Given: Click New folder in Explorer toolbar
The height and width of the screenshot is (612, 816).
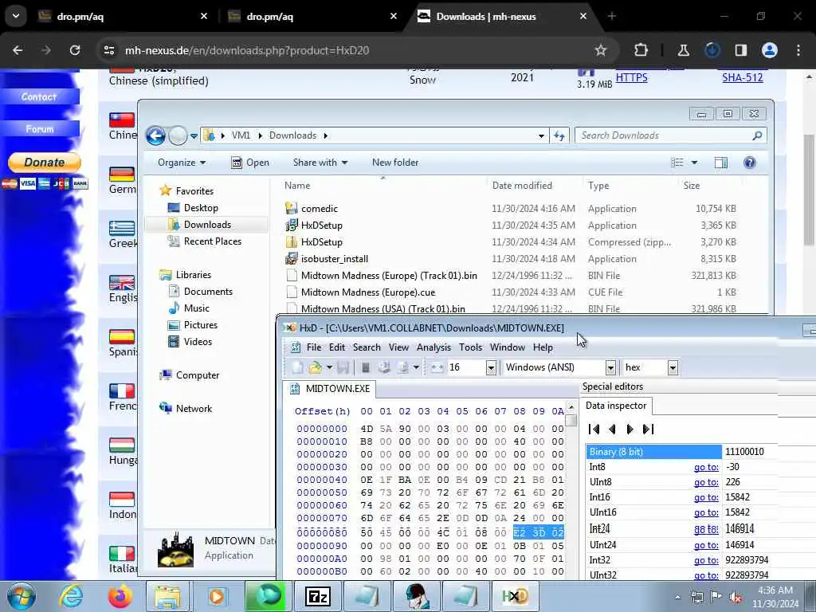Looking at the screenshot, I should click(x=395, y=163).
